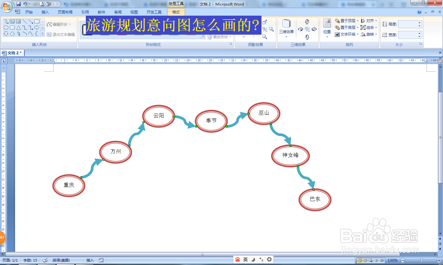Screen dimensions: 443x265
Task: Select the Triangle shape
Action: [18, 28]
